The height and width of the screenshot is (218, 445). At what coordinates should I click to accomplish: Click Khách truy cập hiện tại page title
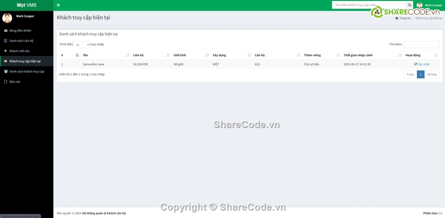tap(83, 18)
